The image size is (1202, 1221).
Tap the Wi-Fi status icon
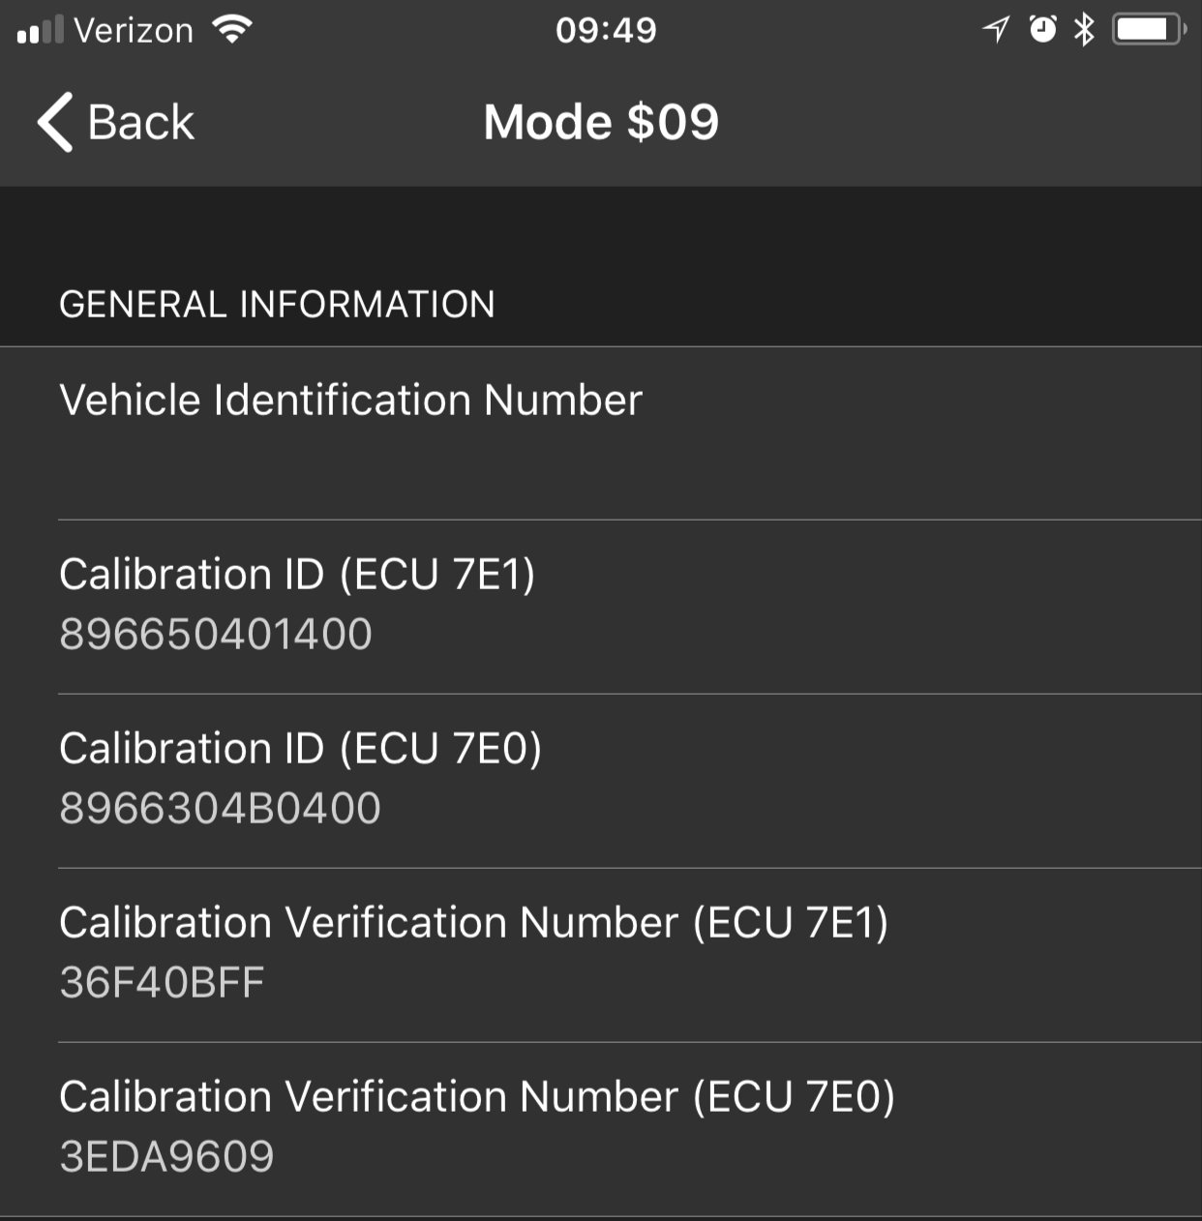click(232, 30)
